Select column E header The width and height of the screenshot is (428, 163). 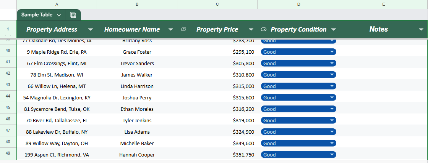[x=384, y=4]
